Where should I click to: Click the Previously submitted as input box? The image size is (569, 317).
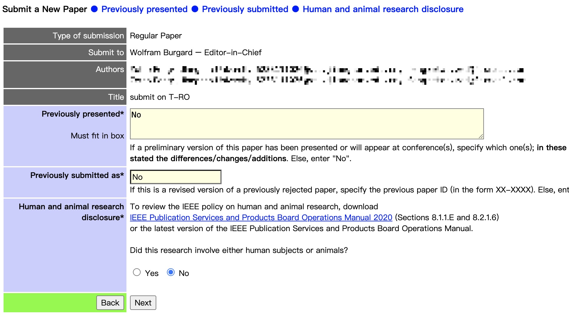click(x=175, y=177)
